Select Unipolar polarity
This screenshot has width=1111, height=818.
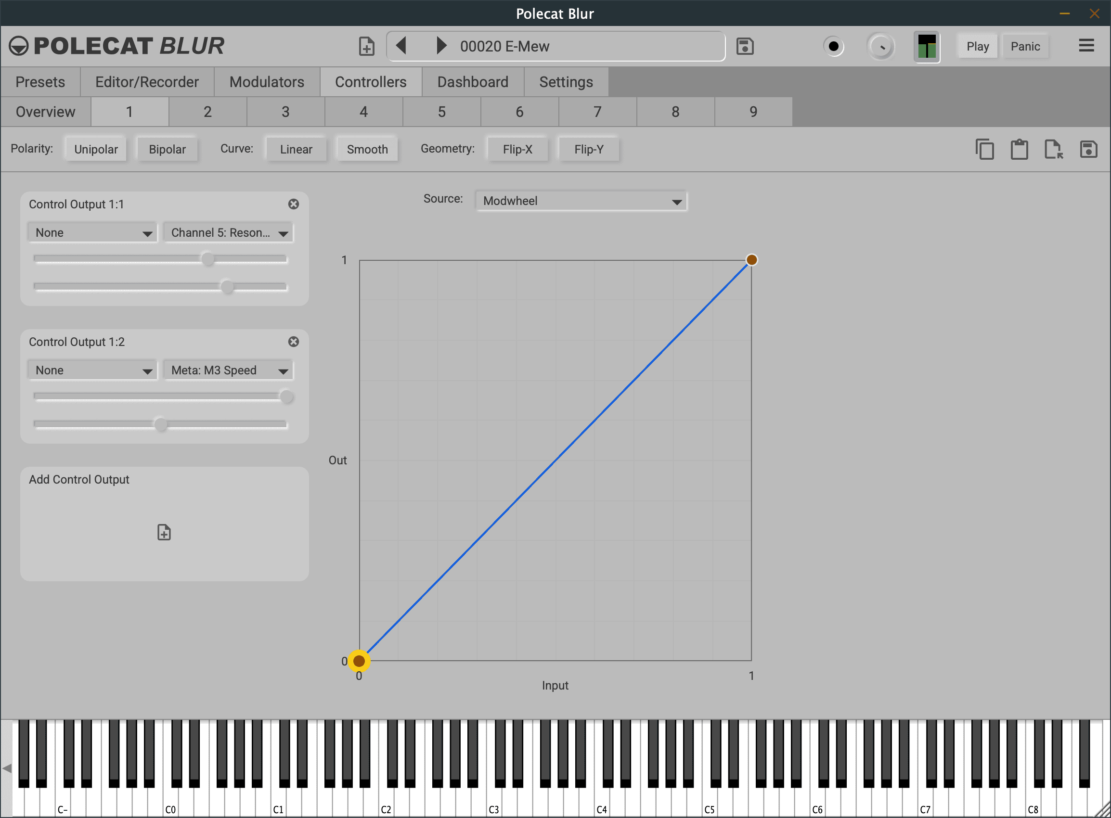(x=96, y=149)
